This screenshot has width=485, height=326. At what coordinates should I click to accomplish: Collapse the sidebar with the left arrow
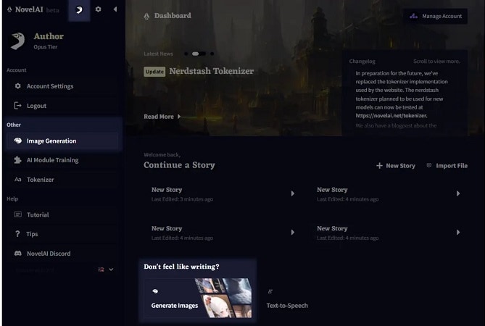tap(115, 9)
